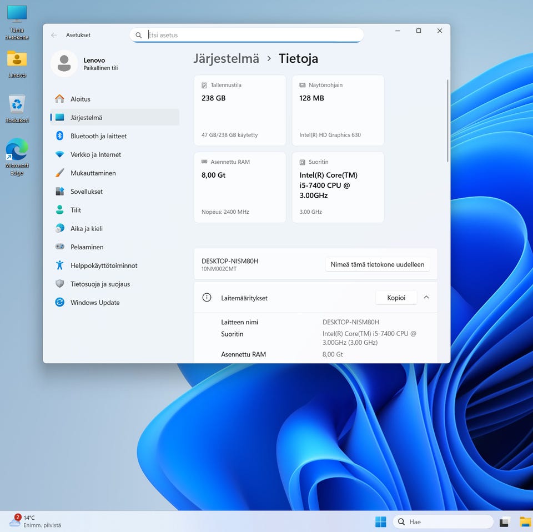The height and width of the screenshot is (532, 533).
Task: Open Aloitus home icon in sidebar
Action: coord(59,99)
